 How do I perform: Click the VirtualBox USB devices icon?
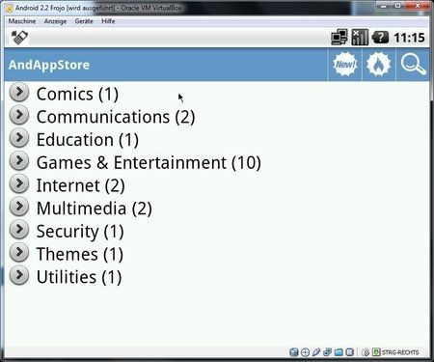click(x=316, y=352)
